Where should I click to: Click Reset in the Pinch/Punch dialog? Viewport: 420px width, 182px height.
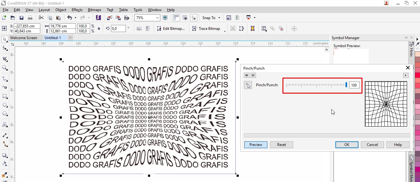pyautogui.click(x=281, y=144)
